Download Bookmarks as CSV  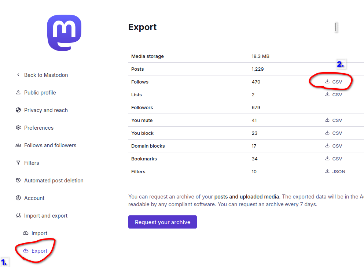tap(334, 159)
